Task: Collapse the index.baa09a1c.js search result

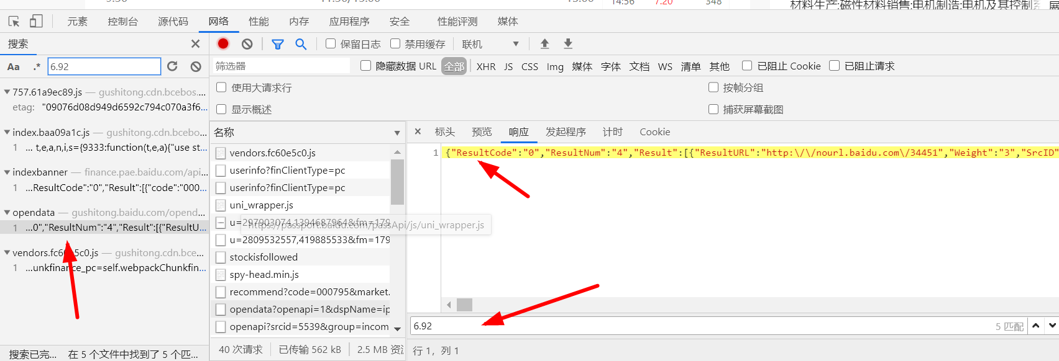Action: pos(7,132)
